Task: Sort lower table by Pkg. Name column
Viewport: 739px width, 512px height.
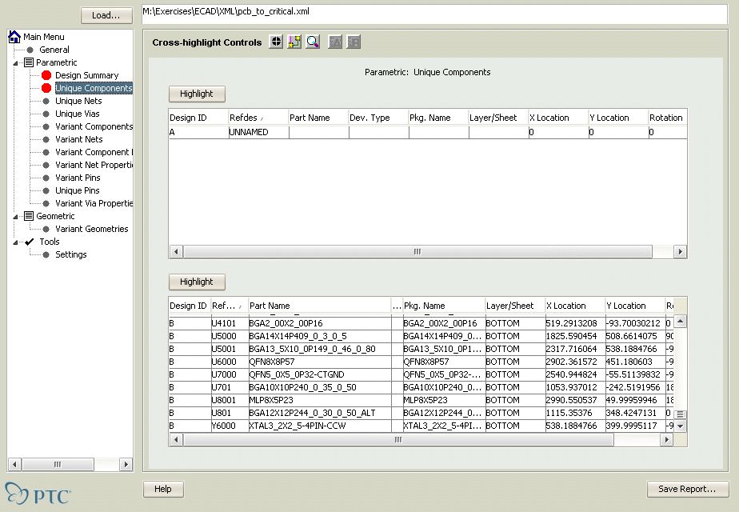Action: tap(444, 306)
